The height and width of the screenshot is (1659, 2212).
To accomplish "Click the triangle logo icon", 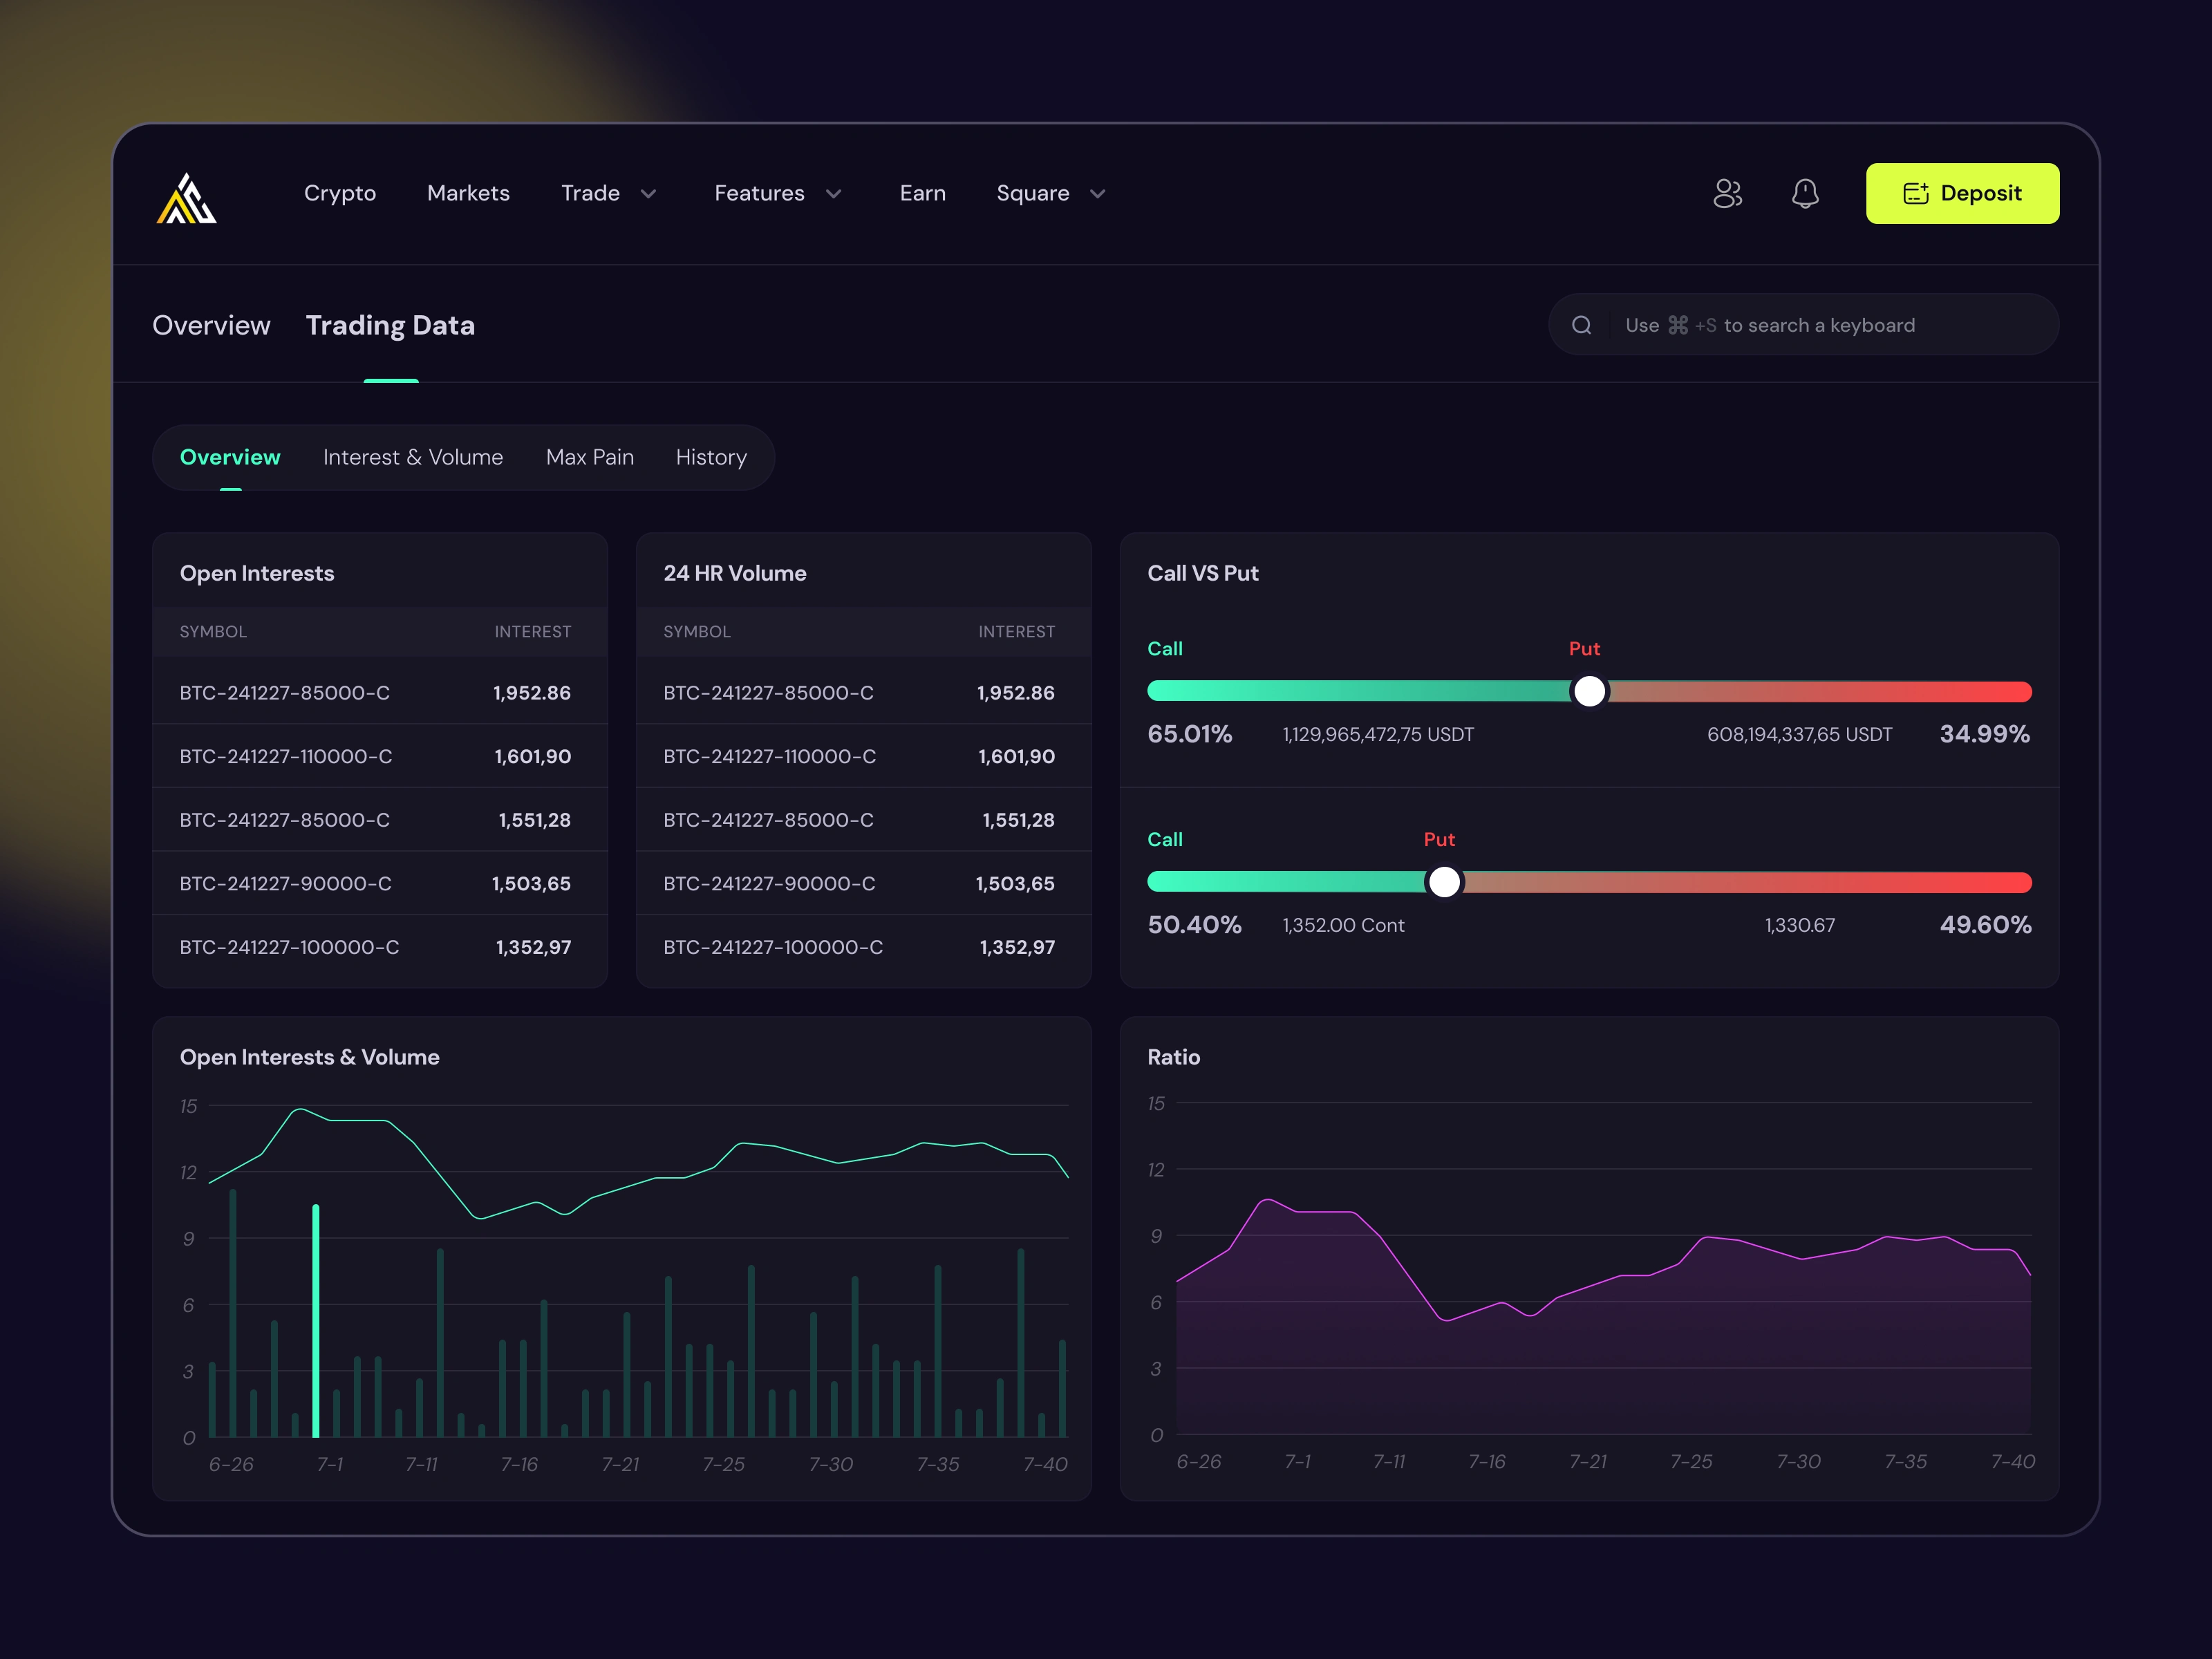I will point(186,197).
